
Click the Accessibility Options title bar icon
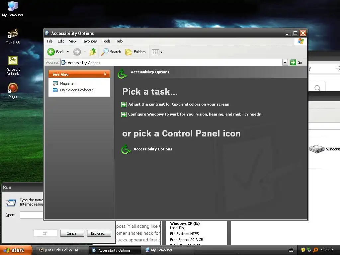[x=47, y=33]
